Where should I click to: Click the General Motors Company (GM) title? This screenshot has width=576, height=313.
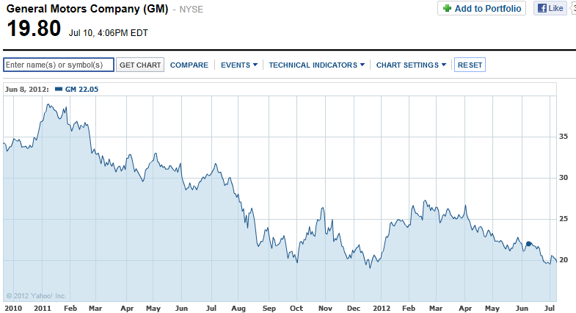pos(87,10)
